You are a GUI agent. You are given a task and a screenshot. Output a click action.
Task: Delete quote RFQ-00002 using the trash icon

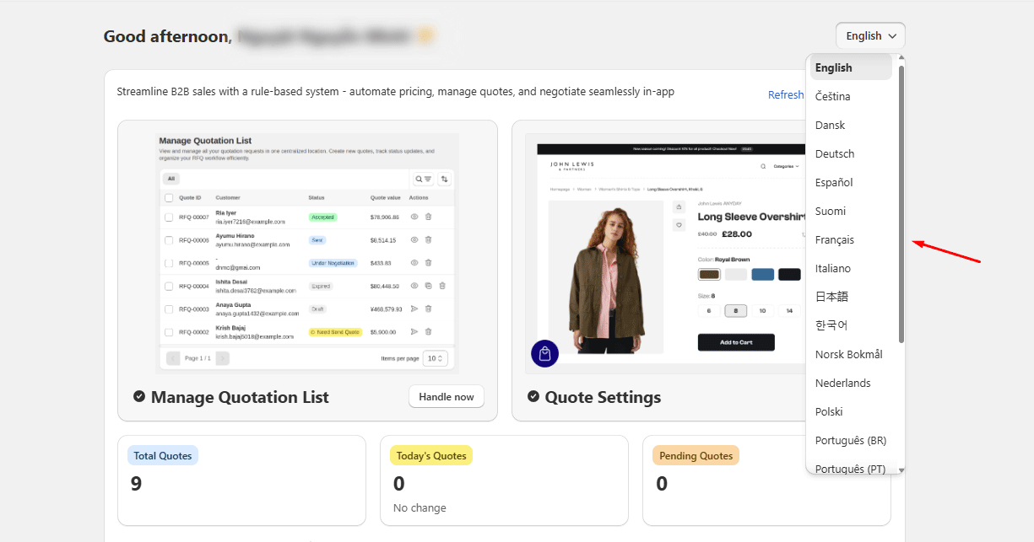[x=428, y=332]
